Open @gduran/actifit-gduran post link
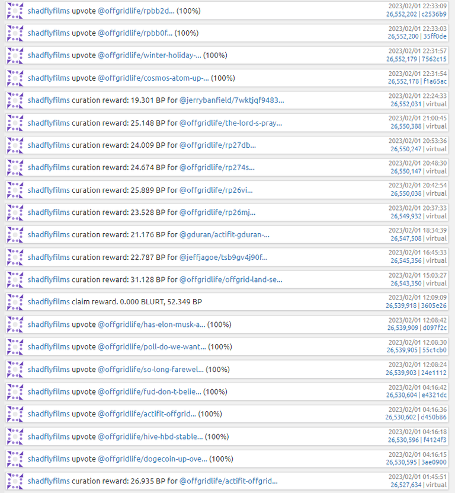The image size is (455, 493). (x=224, y=235)
